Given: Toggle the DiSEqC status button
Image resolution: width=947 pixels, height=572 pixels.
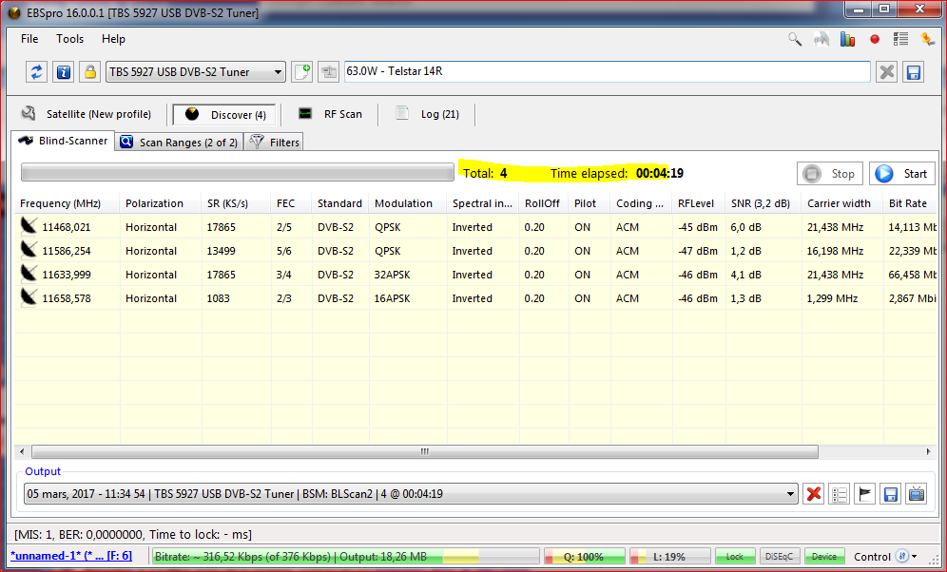Looking at the screenshot, I should point(780,557).
